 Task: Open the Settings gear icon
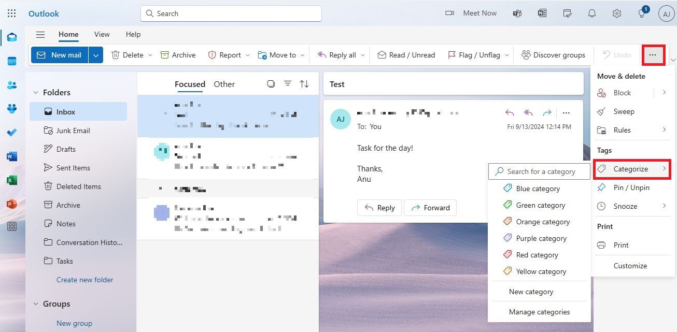coord(616,13)
